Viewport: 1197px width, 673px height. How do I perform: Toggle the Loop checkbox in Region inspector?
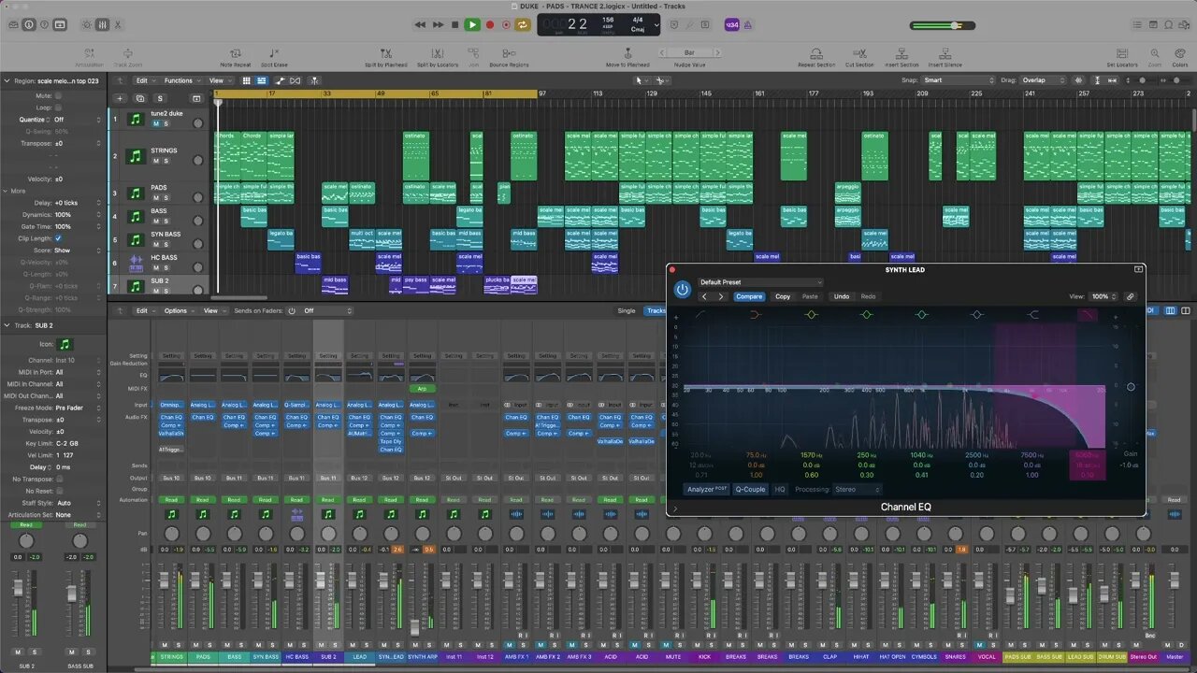click(58, 107)
